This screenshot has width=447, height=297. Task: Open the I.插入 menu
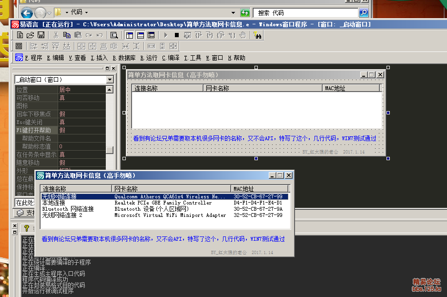(99, 58)
